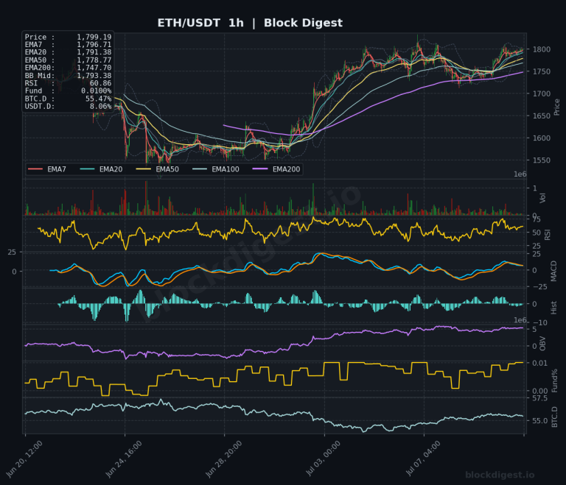Select the EMA7 1,796.71 value row

click(x=69, y=45)
